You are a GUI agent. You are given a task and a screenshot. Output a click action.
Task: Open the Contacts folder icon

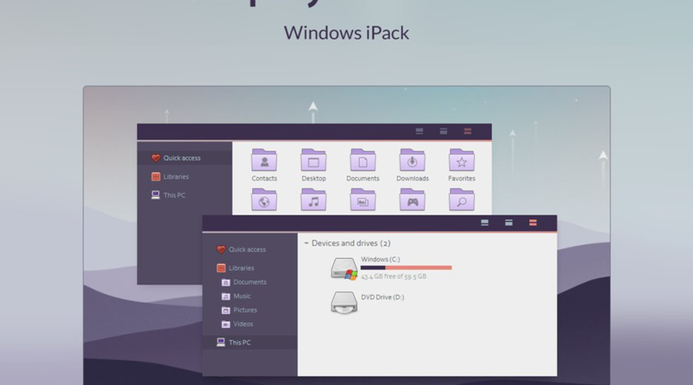[264, 161]
